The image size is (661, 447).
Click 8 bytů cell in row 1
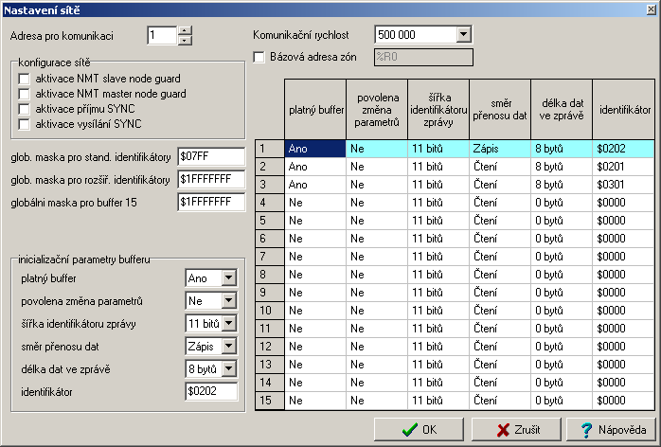click(562, 149)
